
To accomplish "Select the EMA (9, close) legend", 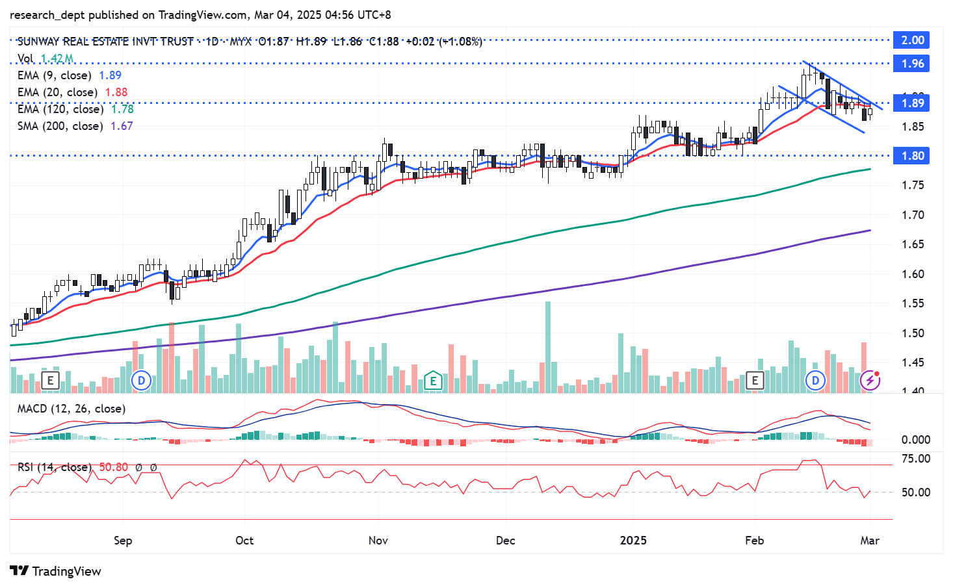I will tap(70, 75).
